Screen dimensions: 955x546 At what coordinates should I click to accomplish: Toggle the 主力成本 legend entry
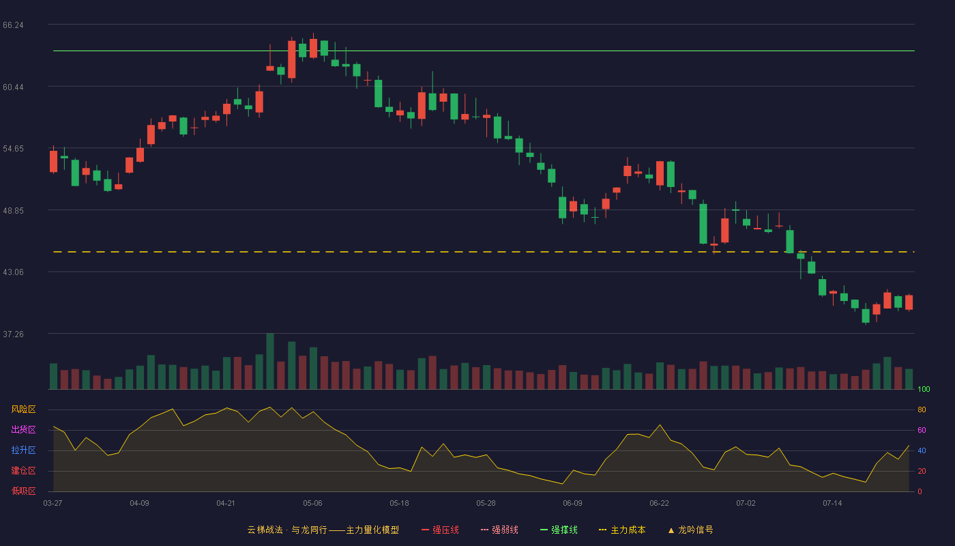pyautogui.click(x=622, y=530)
